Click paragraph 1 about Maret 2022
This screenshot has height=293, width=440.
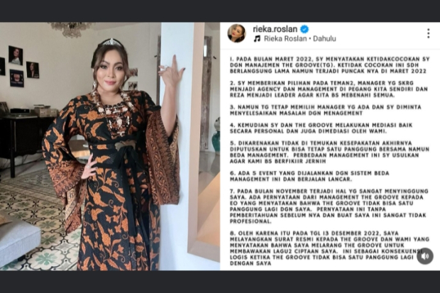pos(329,65)
